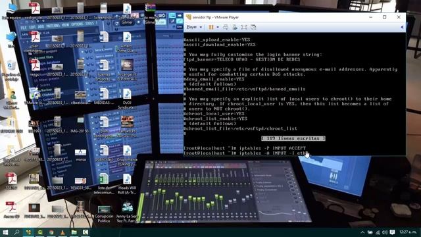This screenshot has width=421, height=237.
Task: Open the Este equipo desktop icon
Action: coord(11,11)
